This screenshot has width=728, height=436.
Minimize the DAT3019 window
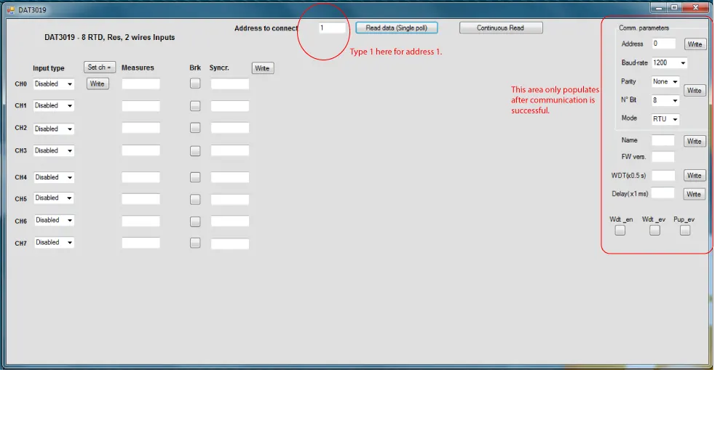658,8
